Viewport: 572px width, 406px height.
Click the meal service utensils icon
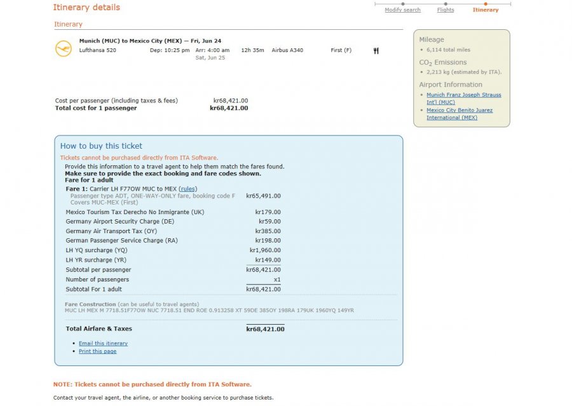click(x=376, y=51)
